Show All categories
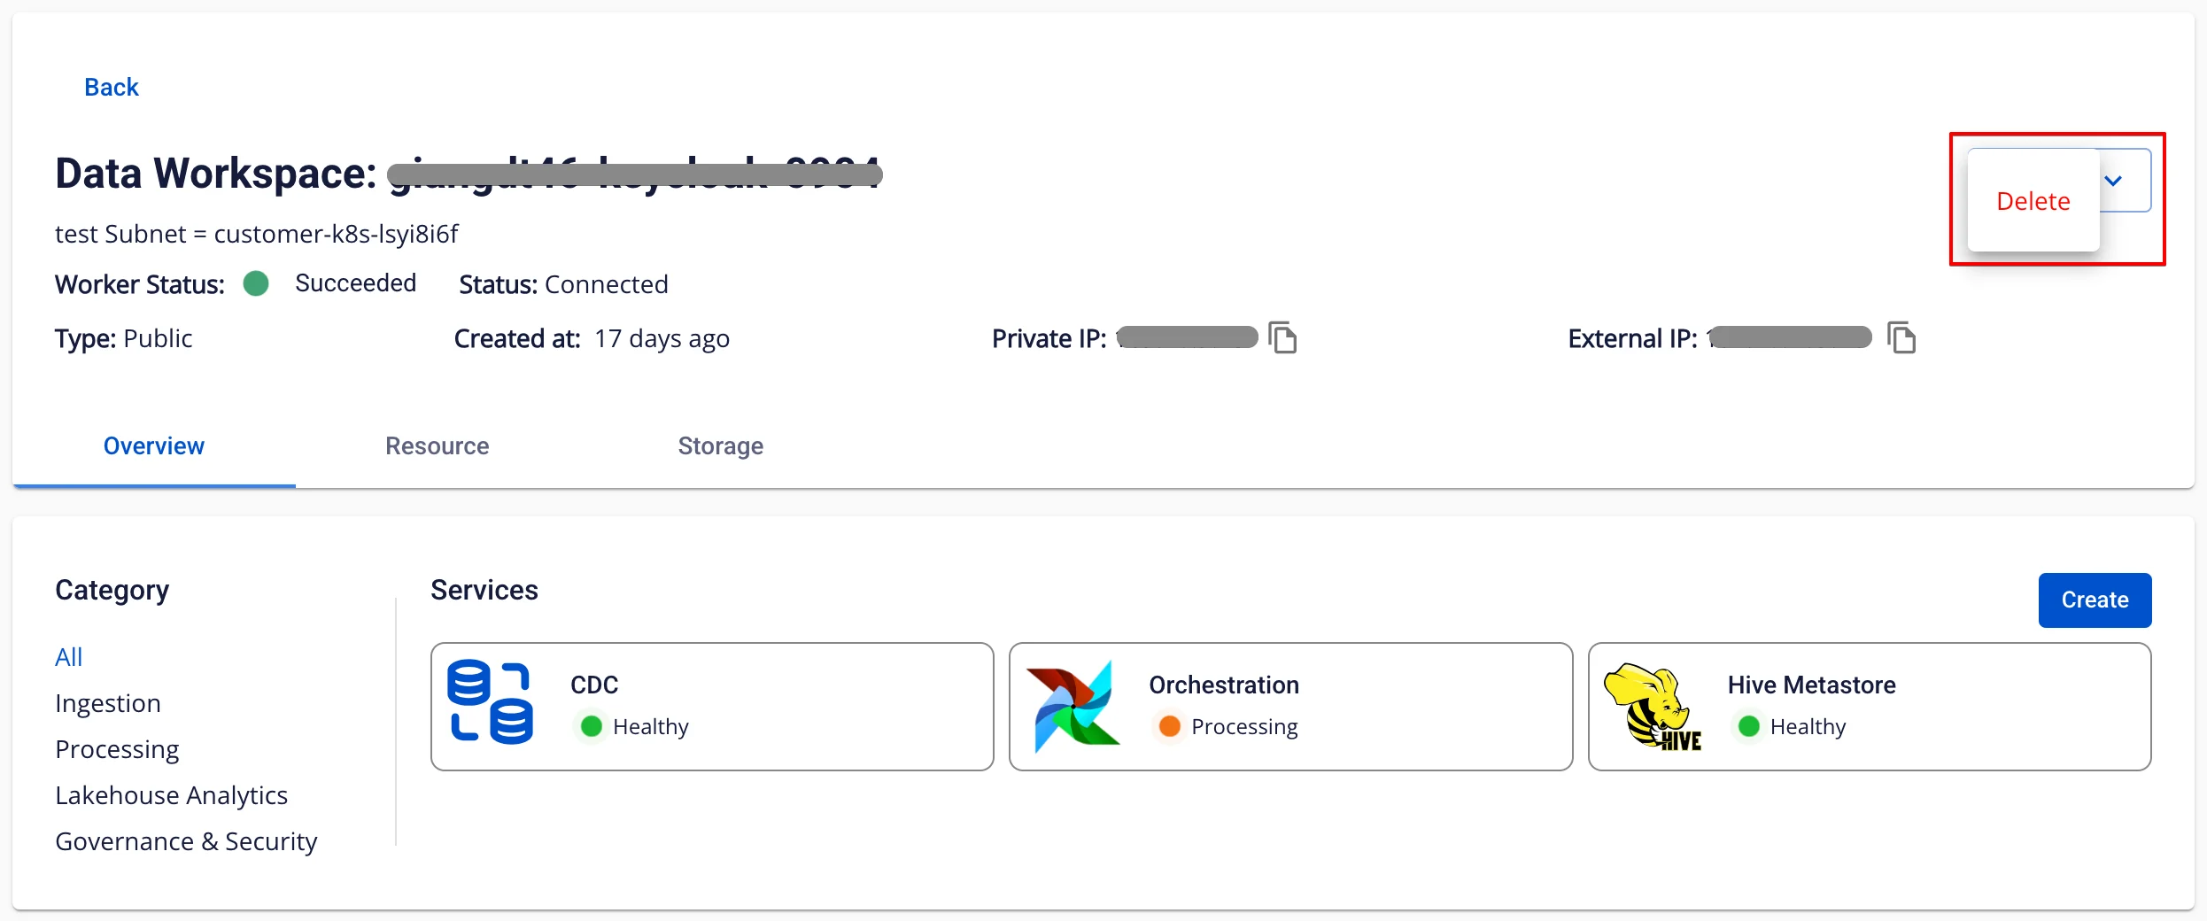2207x921 pixels. click(x=68, y=657)
